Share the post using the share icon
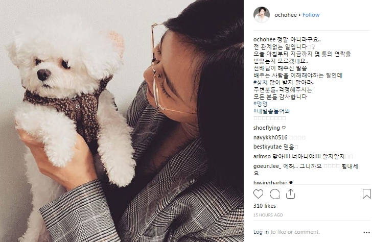The height and width of the screenshot is (242, 372). coord(290,193)
